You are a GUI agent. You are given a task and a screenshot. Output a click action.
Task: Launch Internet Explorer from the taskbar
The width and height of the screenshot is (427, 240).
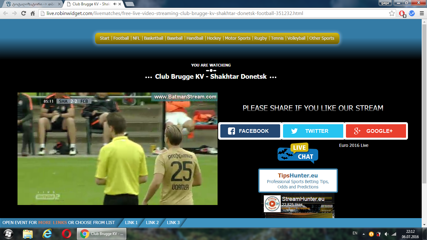click(x=47, y=234)
